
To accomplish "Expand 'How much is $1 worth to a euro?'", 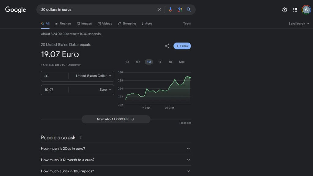I will click(116, 160).
